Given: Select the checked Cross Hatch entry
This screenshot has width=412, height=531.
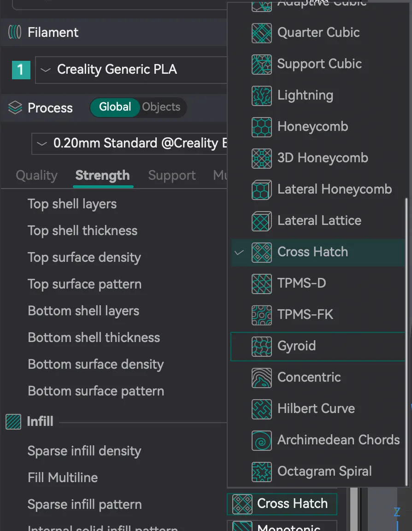Looking at the screenshot, I should 318,252.
